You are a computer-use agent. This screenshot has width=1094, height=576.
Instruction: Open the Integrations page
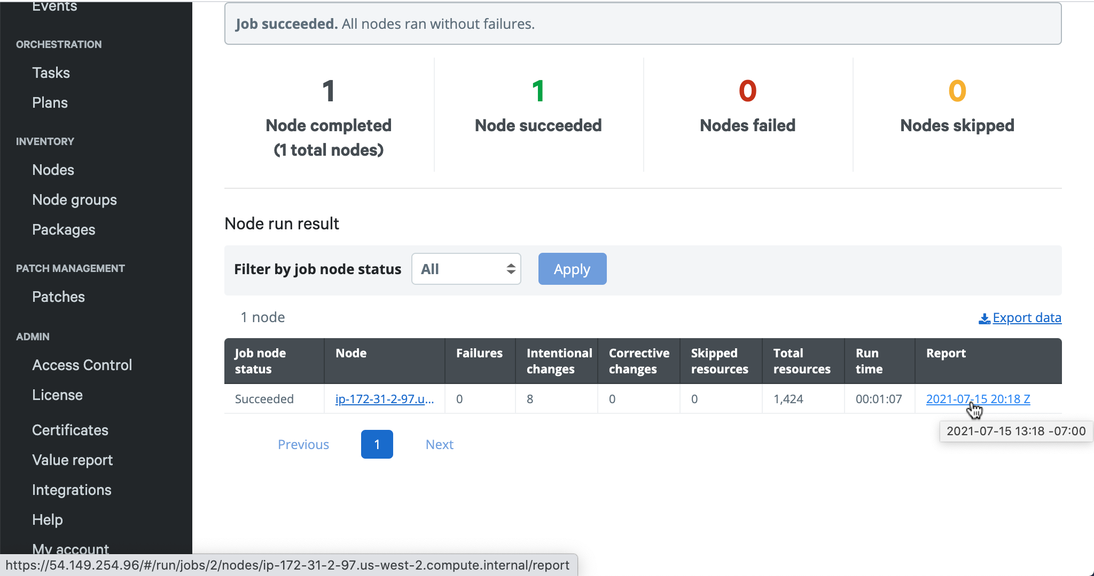pyautogui.click(x=72, y=490)
